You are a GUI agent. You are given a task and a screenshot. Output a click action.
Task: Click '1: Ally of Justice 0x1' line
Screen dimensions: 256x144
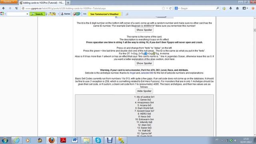pos(144,97)
